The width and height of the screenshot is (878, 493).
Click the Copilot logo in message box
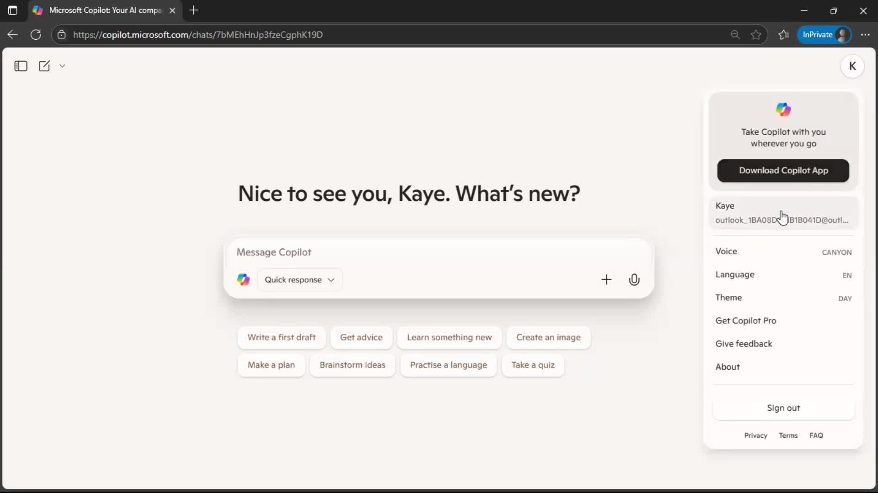click(x=243, y=279)
